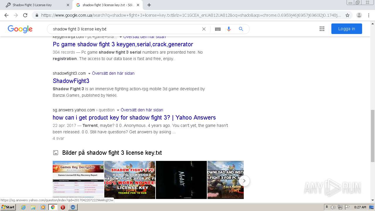This screenshot has width=375, height=211.
Task: View site info via padlock icon
Action: (37, 15)
